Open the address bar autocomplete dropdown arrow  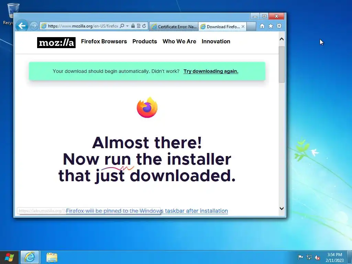tap(127, 26)
